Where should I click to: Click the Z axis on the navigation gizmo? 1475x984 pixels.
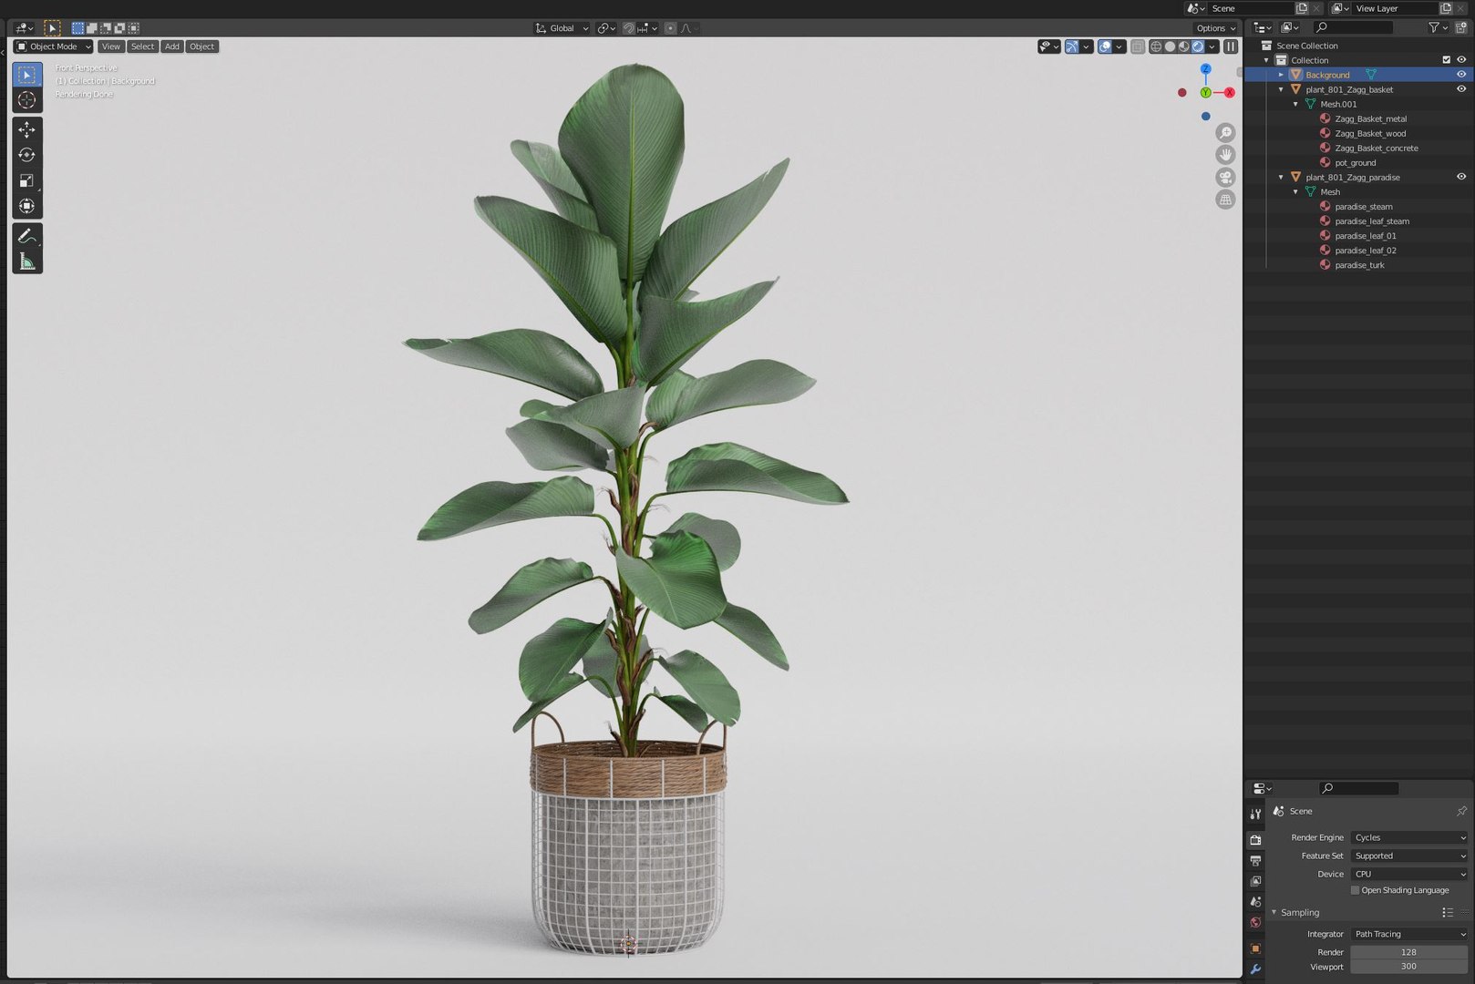click(1205, 69)
